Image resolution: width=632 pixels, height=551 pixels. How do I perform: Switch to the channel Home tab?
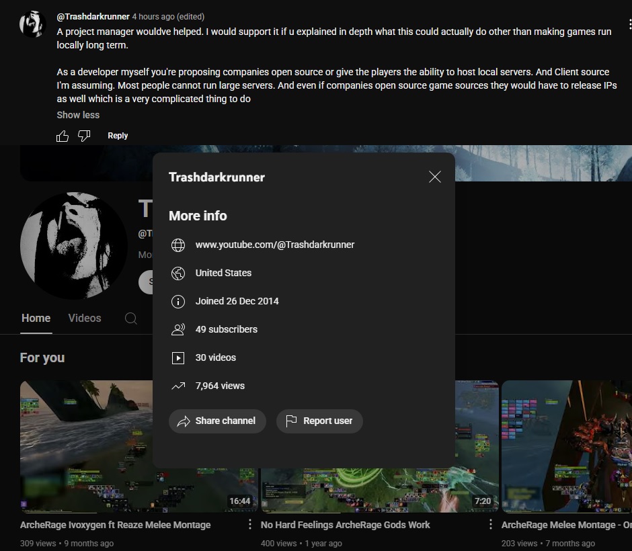(36, 319)
